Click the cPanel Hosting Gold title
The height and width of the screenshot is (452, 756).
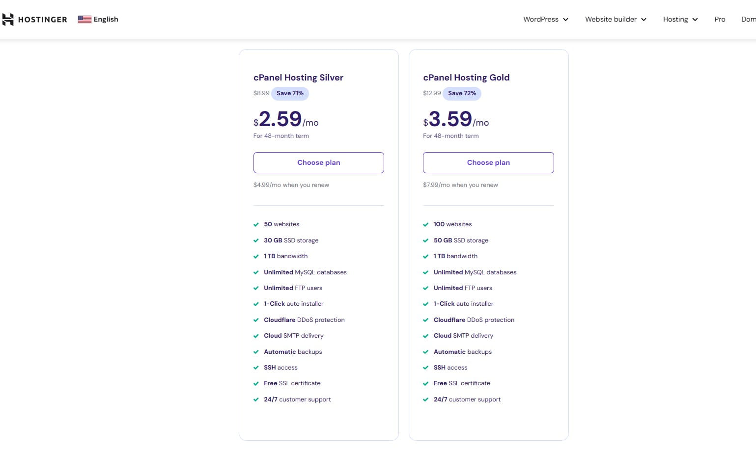pyautogui.click(x=466, y=78)
